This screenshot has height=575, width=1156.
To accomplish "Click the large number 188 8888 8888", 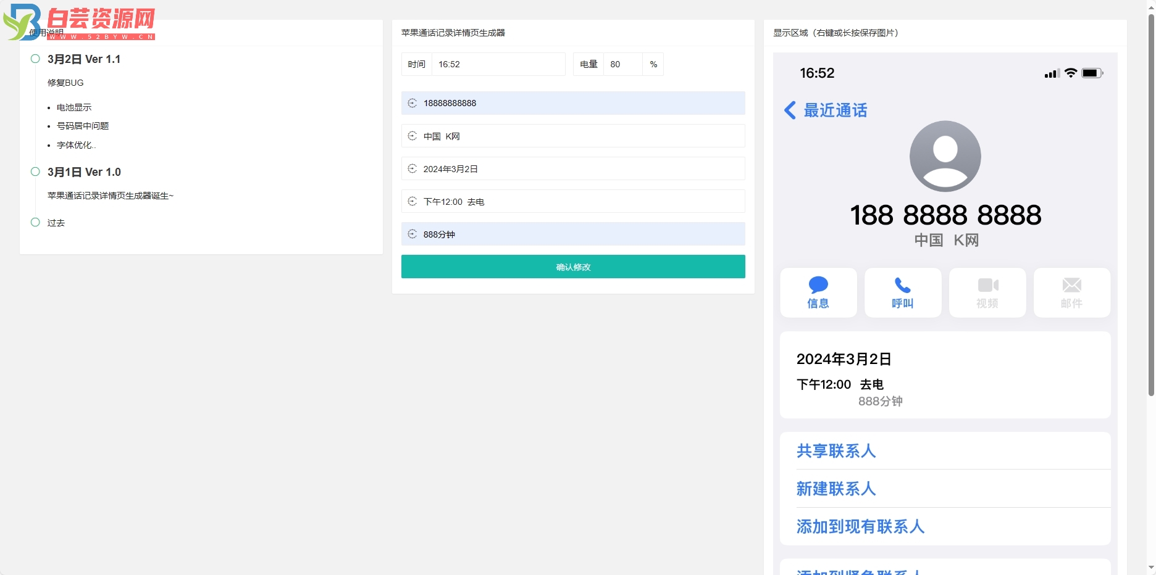I will [945, 215].
